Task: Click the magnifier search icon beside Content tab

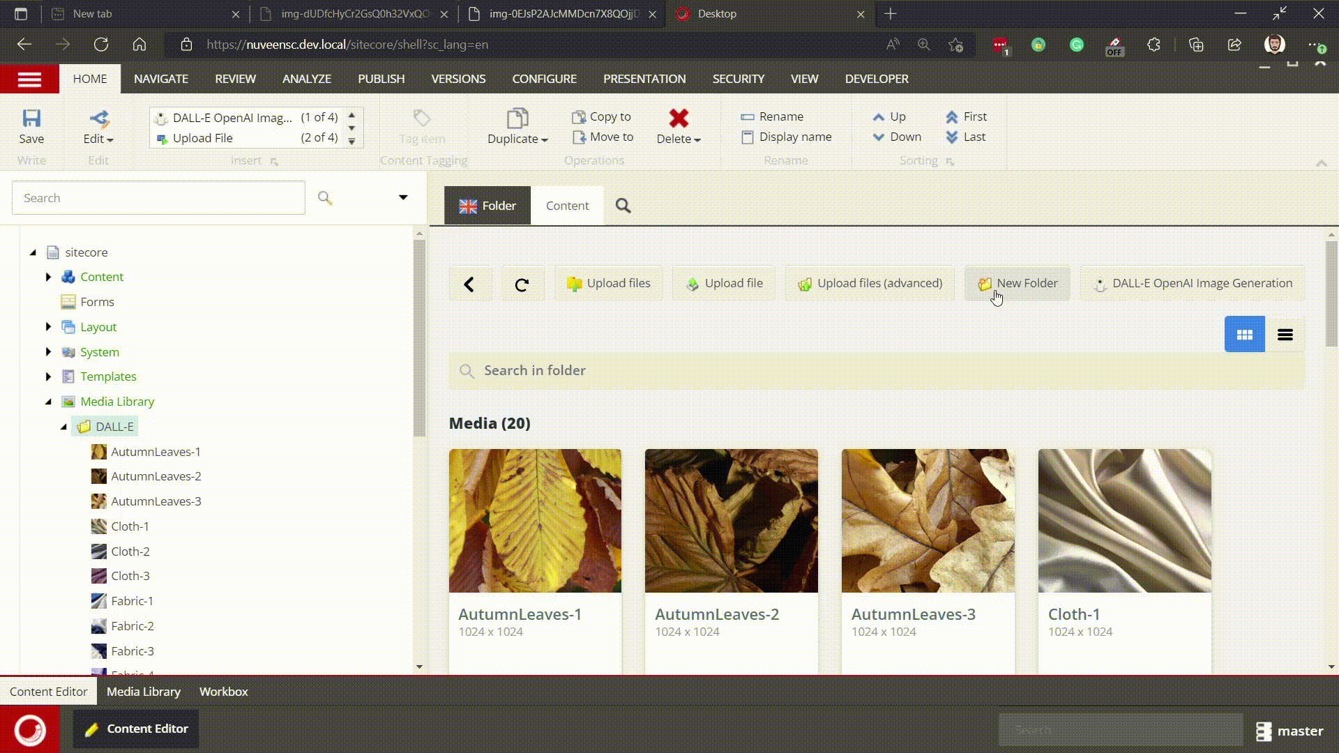Action: pos(623,206)
